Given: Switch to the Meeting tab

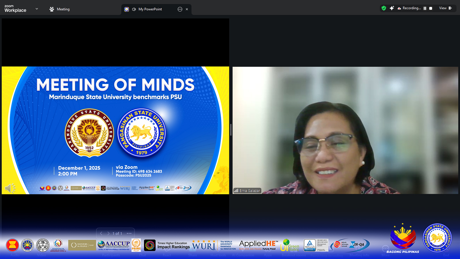Looking at the screenshot, I should coord(60,9).
